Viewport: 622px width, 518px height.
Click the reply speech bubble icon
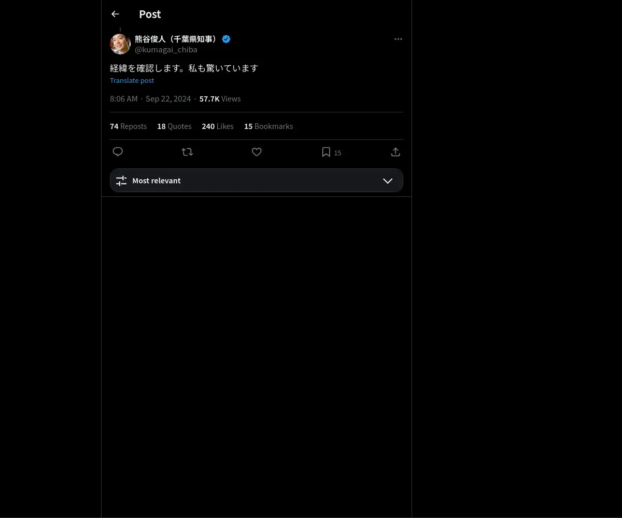[118, 152]
